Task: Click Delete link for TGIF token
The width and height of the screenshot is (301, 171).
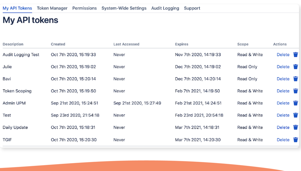Action: (x=283, y=140)
